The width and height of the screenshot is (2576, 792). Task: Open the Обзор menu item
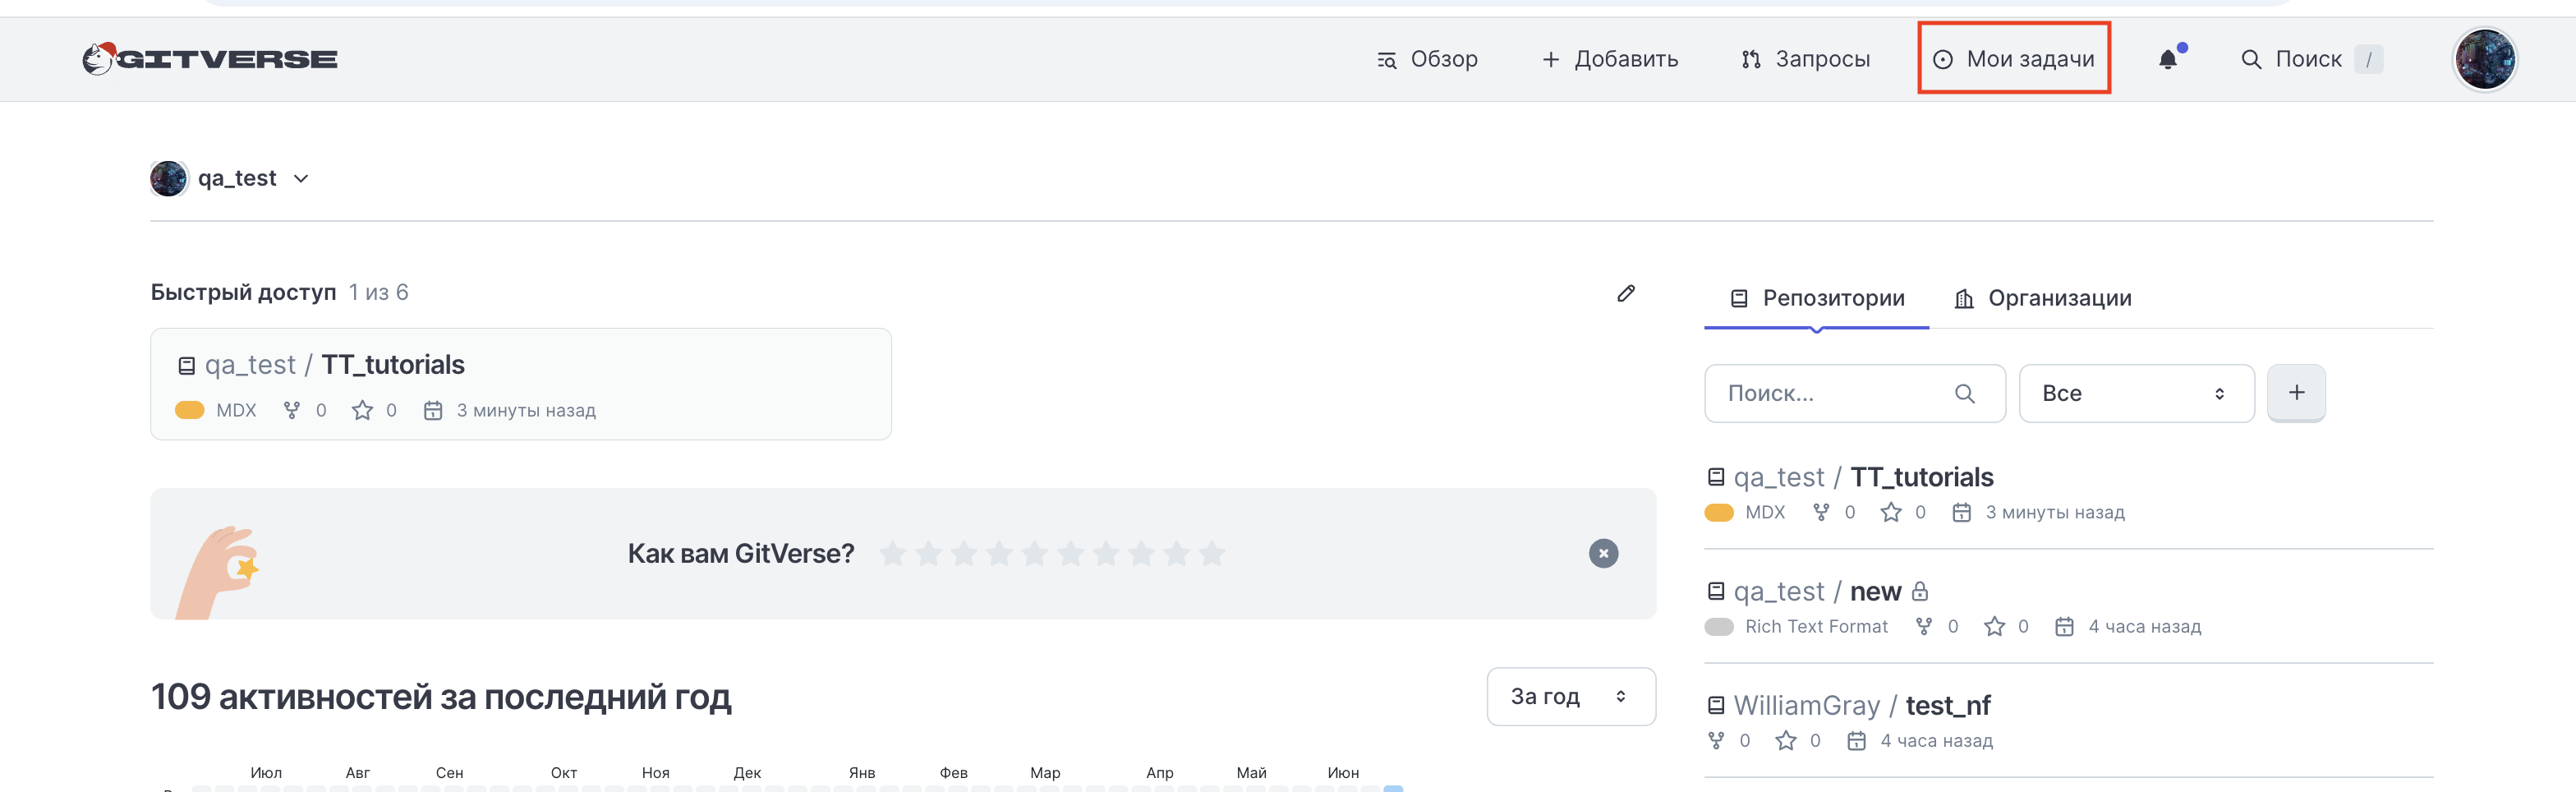coord(1427,59)
